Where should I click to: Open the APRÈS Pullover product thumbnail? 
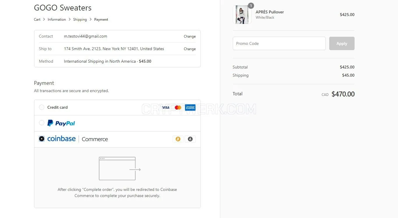pos(242,15)
